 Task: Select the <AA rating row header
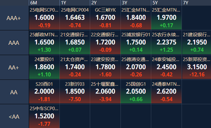[x=14, y=116]
